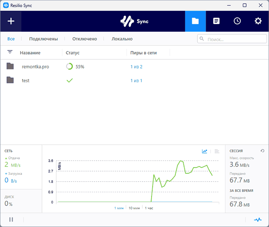Click the 55% sync progress indicator
This screenshot has height=227, width=269.
[x=75, y=67]
